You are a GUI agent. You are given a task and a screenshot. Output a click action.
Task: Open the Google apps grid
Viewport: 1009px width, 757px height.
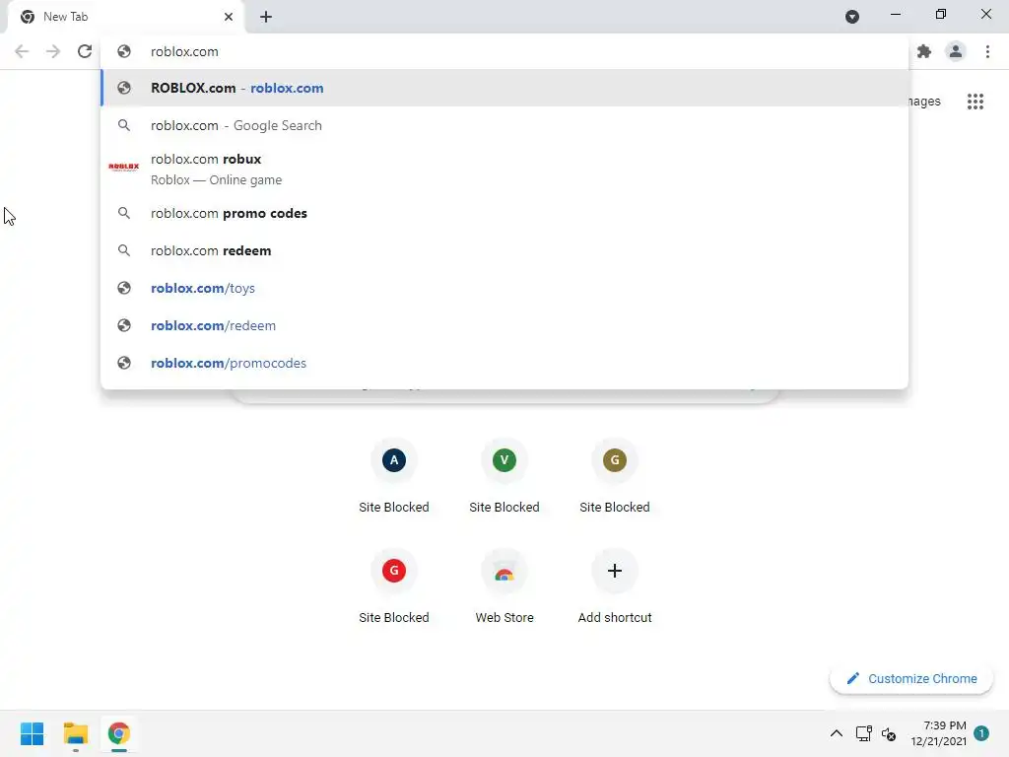pyautogui.click(x=975, y=102)
